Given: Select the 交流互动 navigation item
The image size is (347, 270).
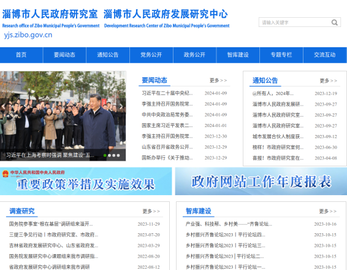Looking at the screenshot, I should 325,55.
